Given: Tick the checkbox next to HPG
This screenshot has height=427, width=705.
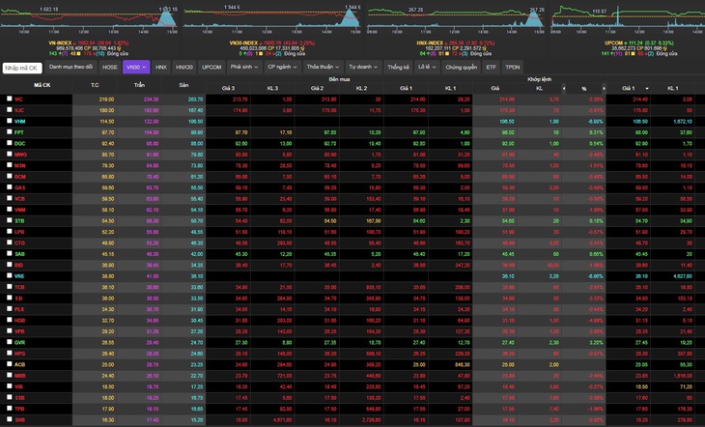Looking at the screenshot, I should pos(10,354).
